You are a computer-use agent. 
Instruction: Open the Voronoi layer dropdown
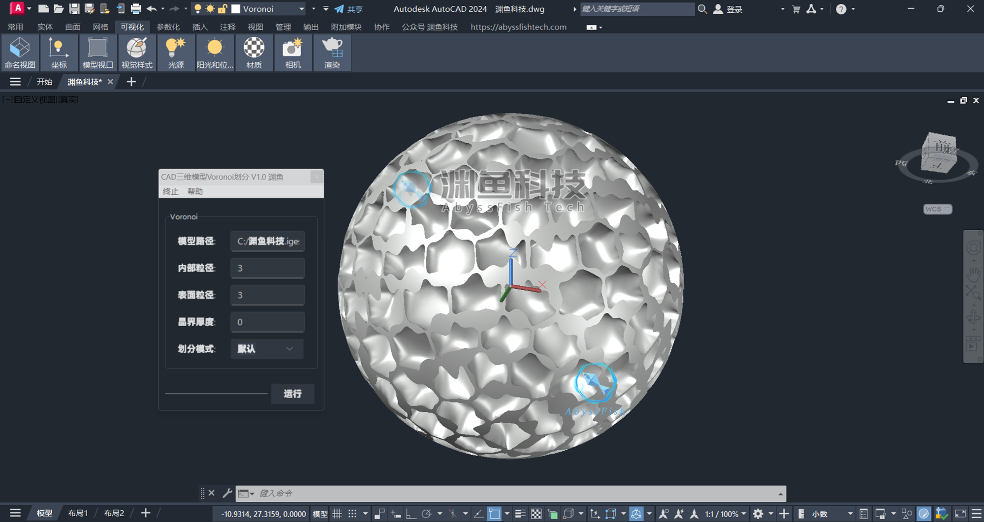[x=302, y=9]
